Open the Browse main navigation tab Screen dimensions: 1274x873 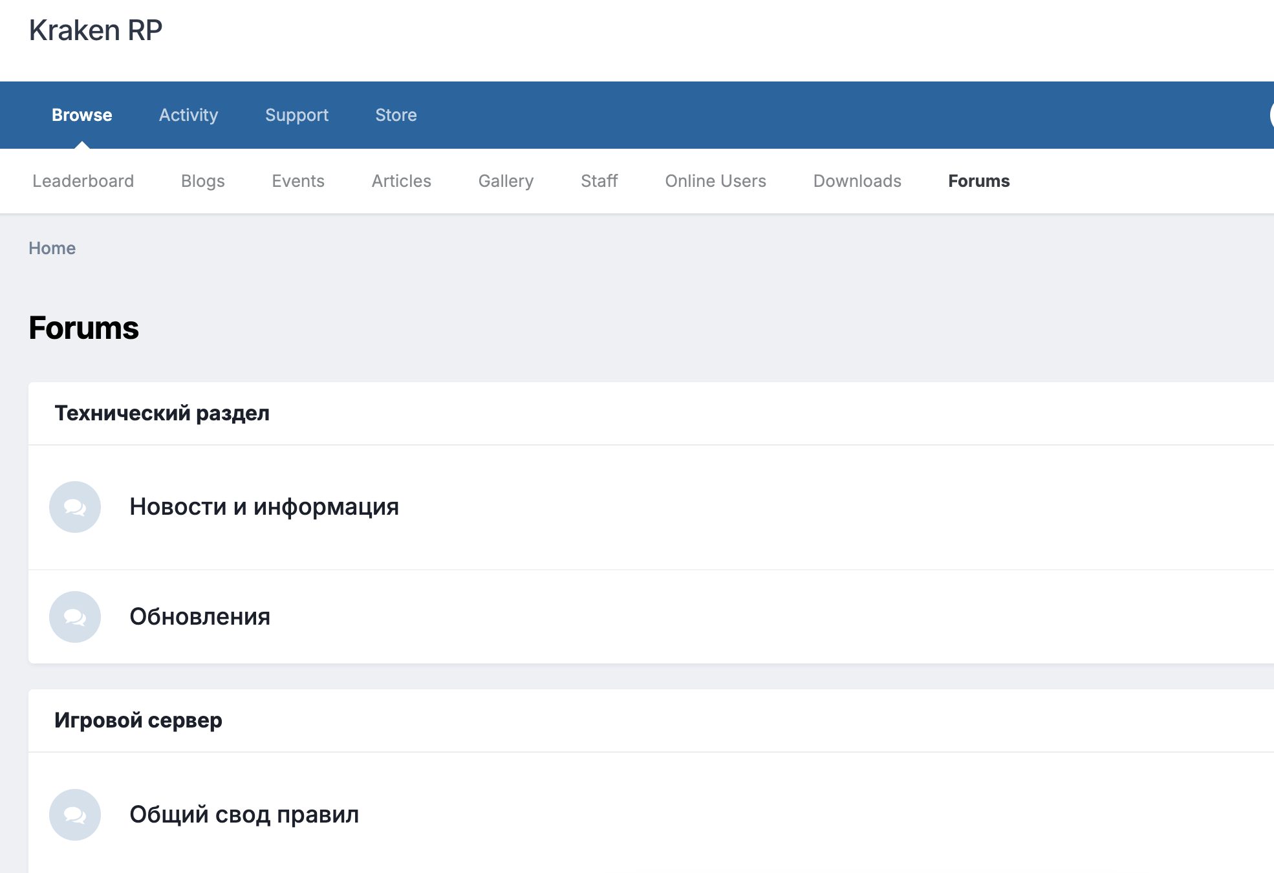(82, 115)
